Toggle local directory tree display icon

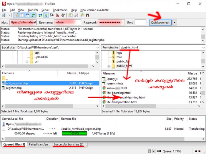pos(21,15)
